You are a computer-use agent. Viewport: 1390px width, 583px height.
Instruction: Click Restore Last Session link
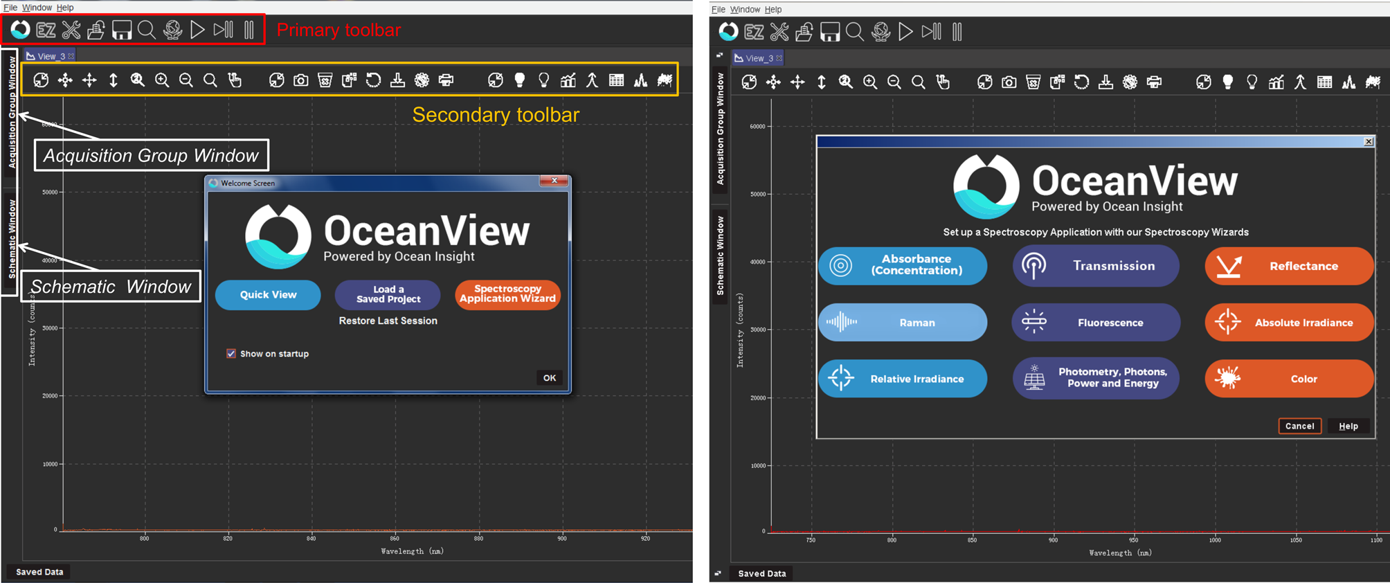tap(388, 321)
